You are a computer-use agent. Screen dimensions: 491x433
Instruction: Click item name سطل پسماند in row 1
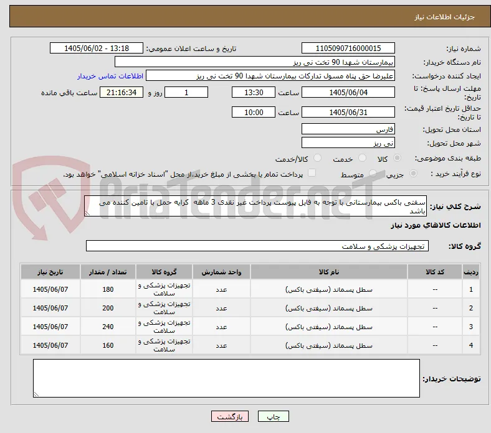tap(329, 289)
